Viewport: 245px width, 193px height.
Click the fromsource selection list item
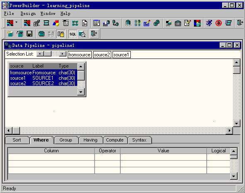click(80, 55)
